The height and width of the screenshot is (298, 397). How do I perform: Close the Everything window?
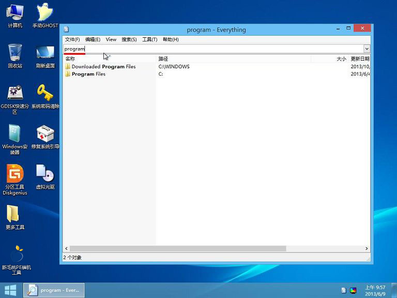(362, 28)
